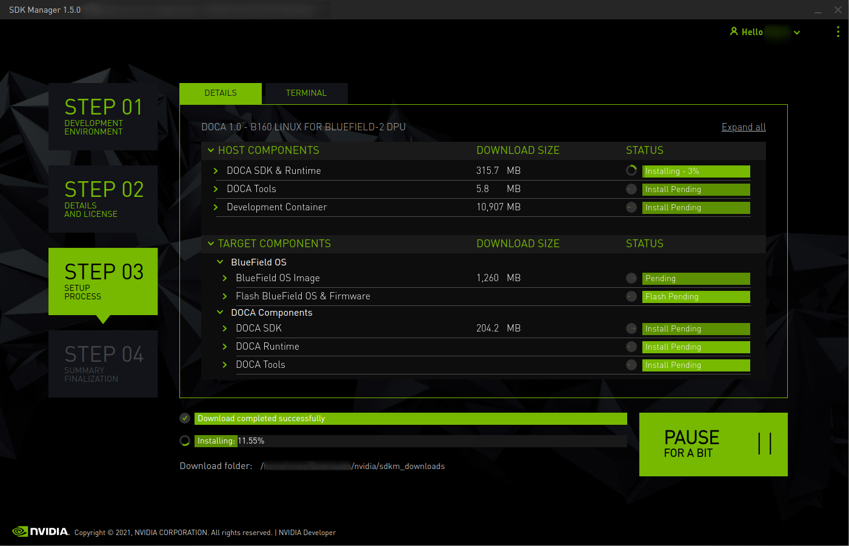The width and height of the screenshot is (849, 546).
Task: Click the Installing 11.55% progress bar
Action: (410, 441)
